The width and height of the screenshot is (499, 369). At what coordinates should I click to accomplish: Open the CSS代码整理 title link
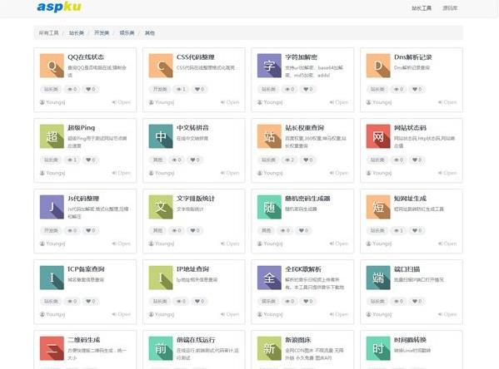(196, 57)
